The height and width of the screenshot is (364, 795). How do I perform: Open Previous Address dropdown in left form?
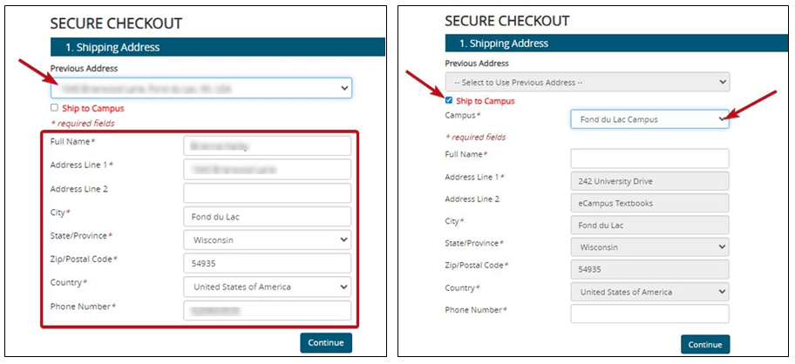pos(201,88)
